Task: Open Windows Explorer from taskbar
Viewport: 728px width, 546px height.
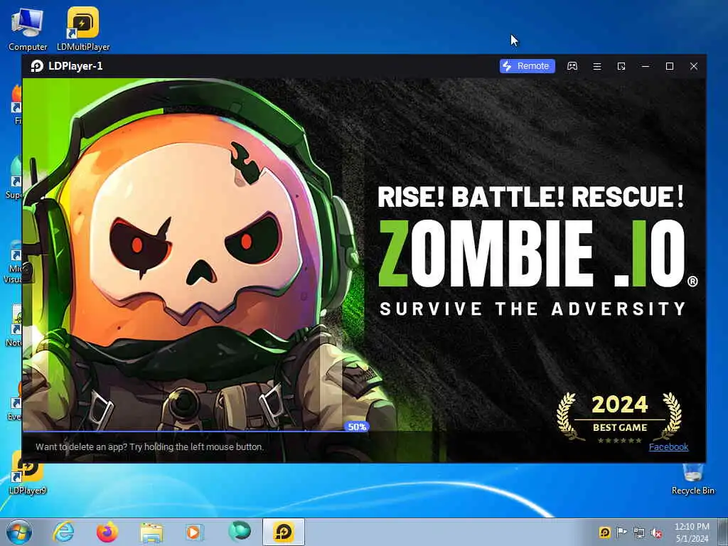Action: pyautogui.click(x=151, y=532)
